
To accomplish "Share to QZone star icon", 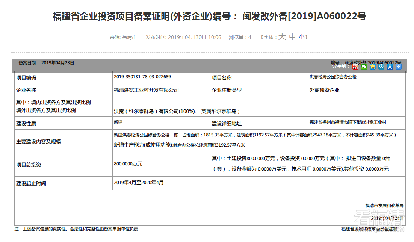I will tap(373, 67).
